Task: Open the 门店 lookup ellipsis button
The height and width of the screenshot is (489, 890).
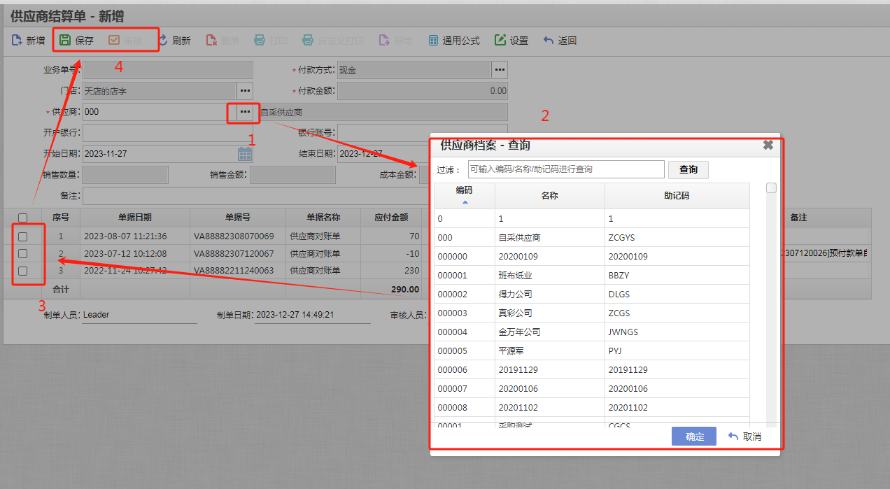Action: pos(245,91)
